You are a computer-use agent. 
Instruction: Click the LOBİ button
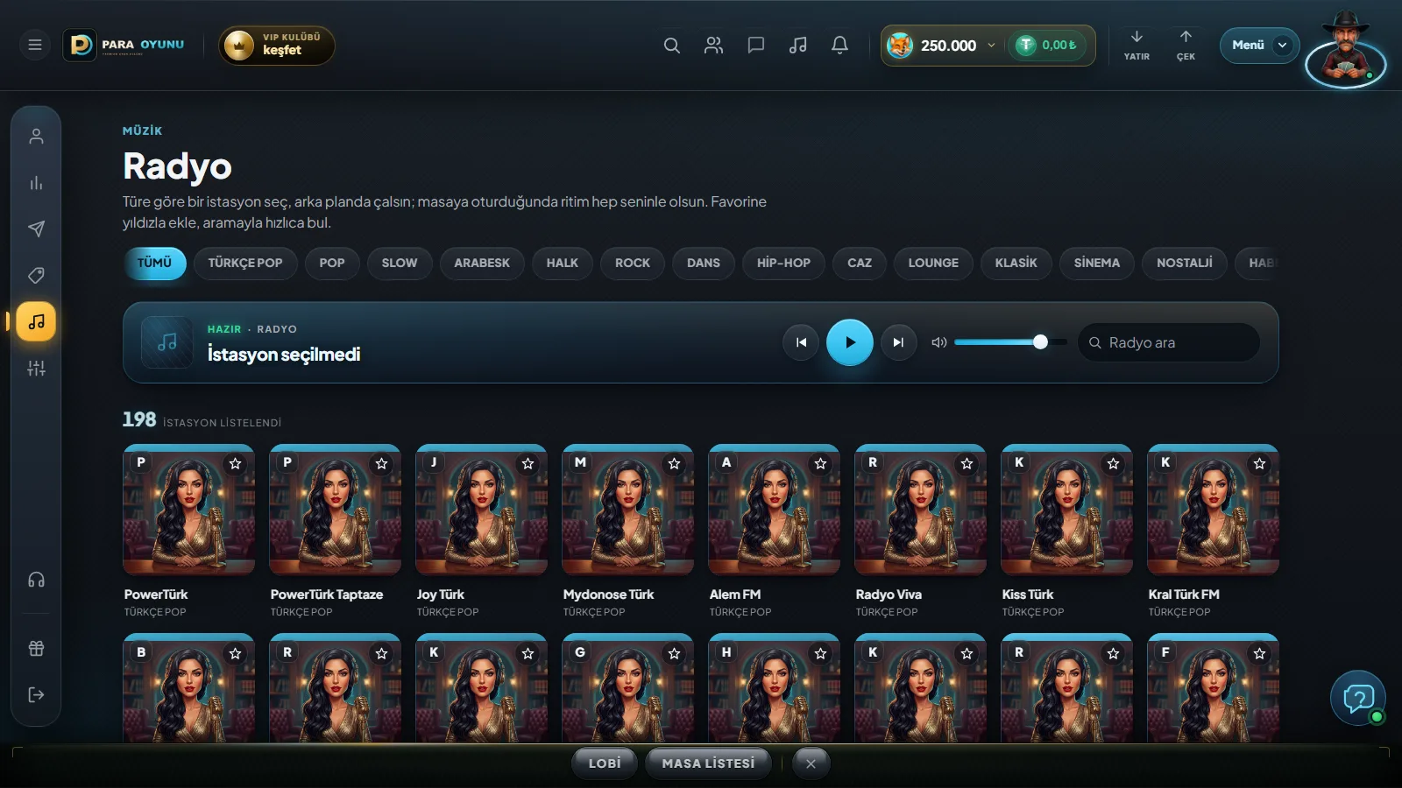pos(605,763)
